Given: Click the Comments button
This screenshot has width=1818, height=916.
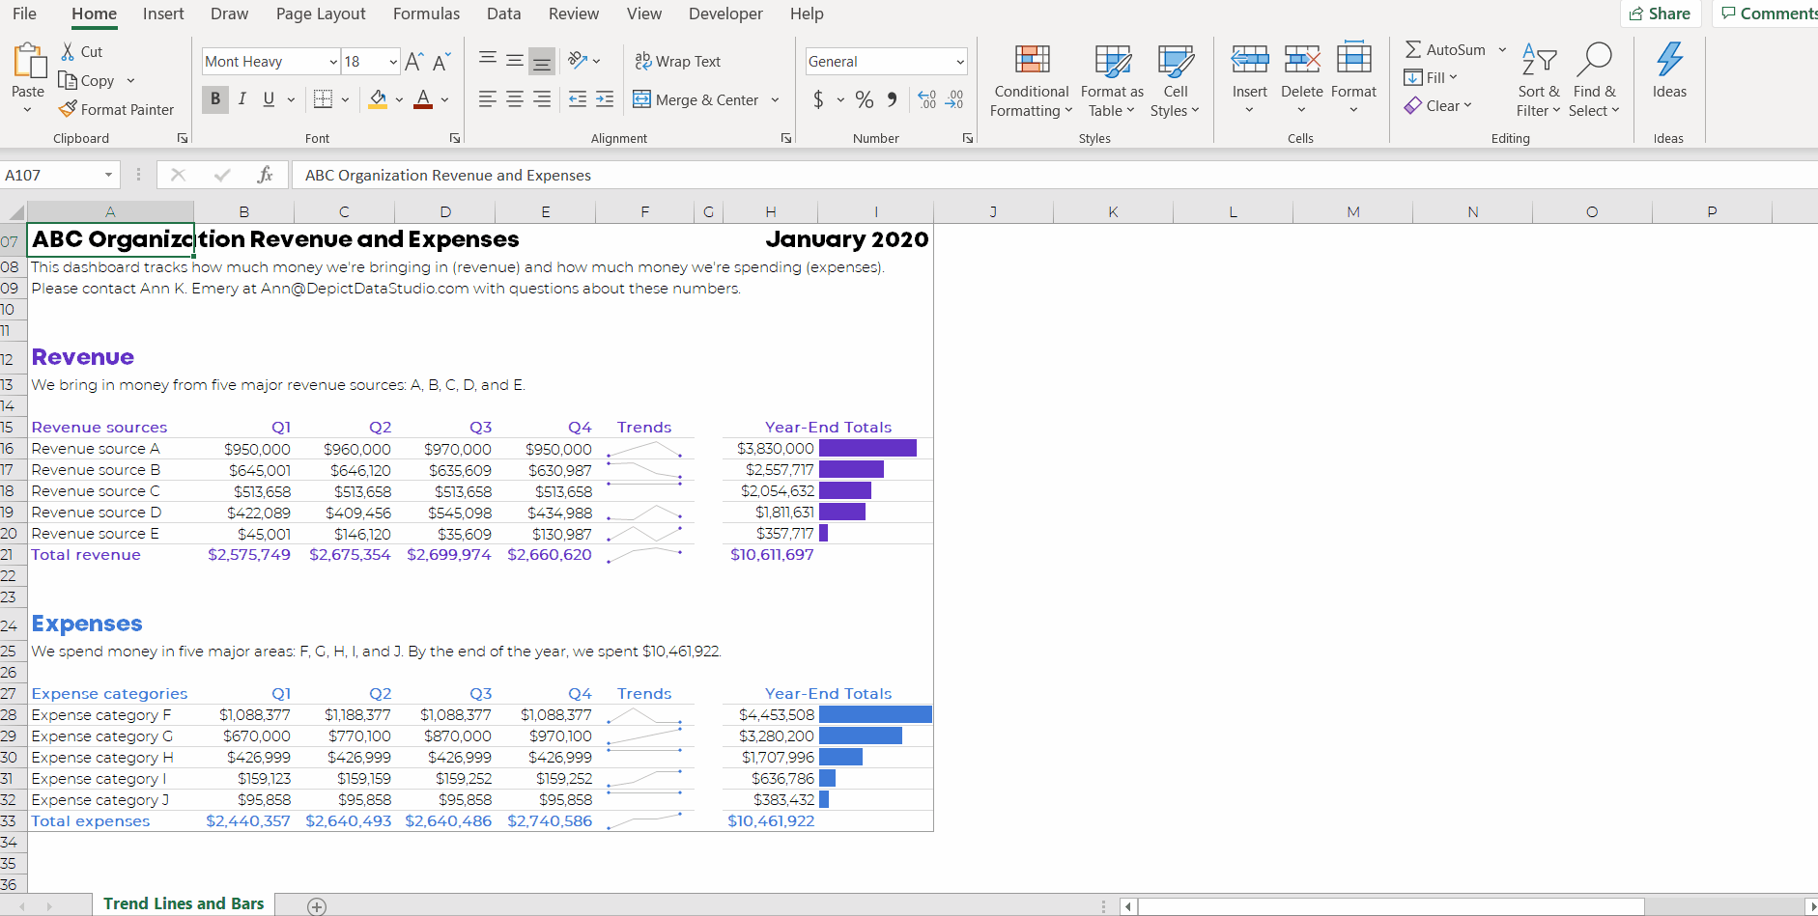Looking at the screenshot, I should point(1768,14).
